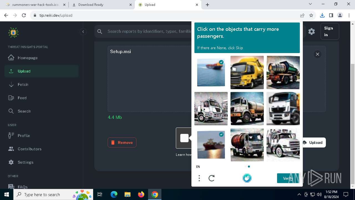Expand the Chrome tab search dropdown
This screenshot has height=200, width=355.
click(x=310, y=4)
